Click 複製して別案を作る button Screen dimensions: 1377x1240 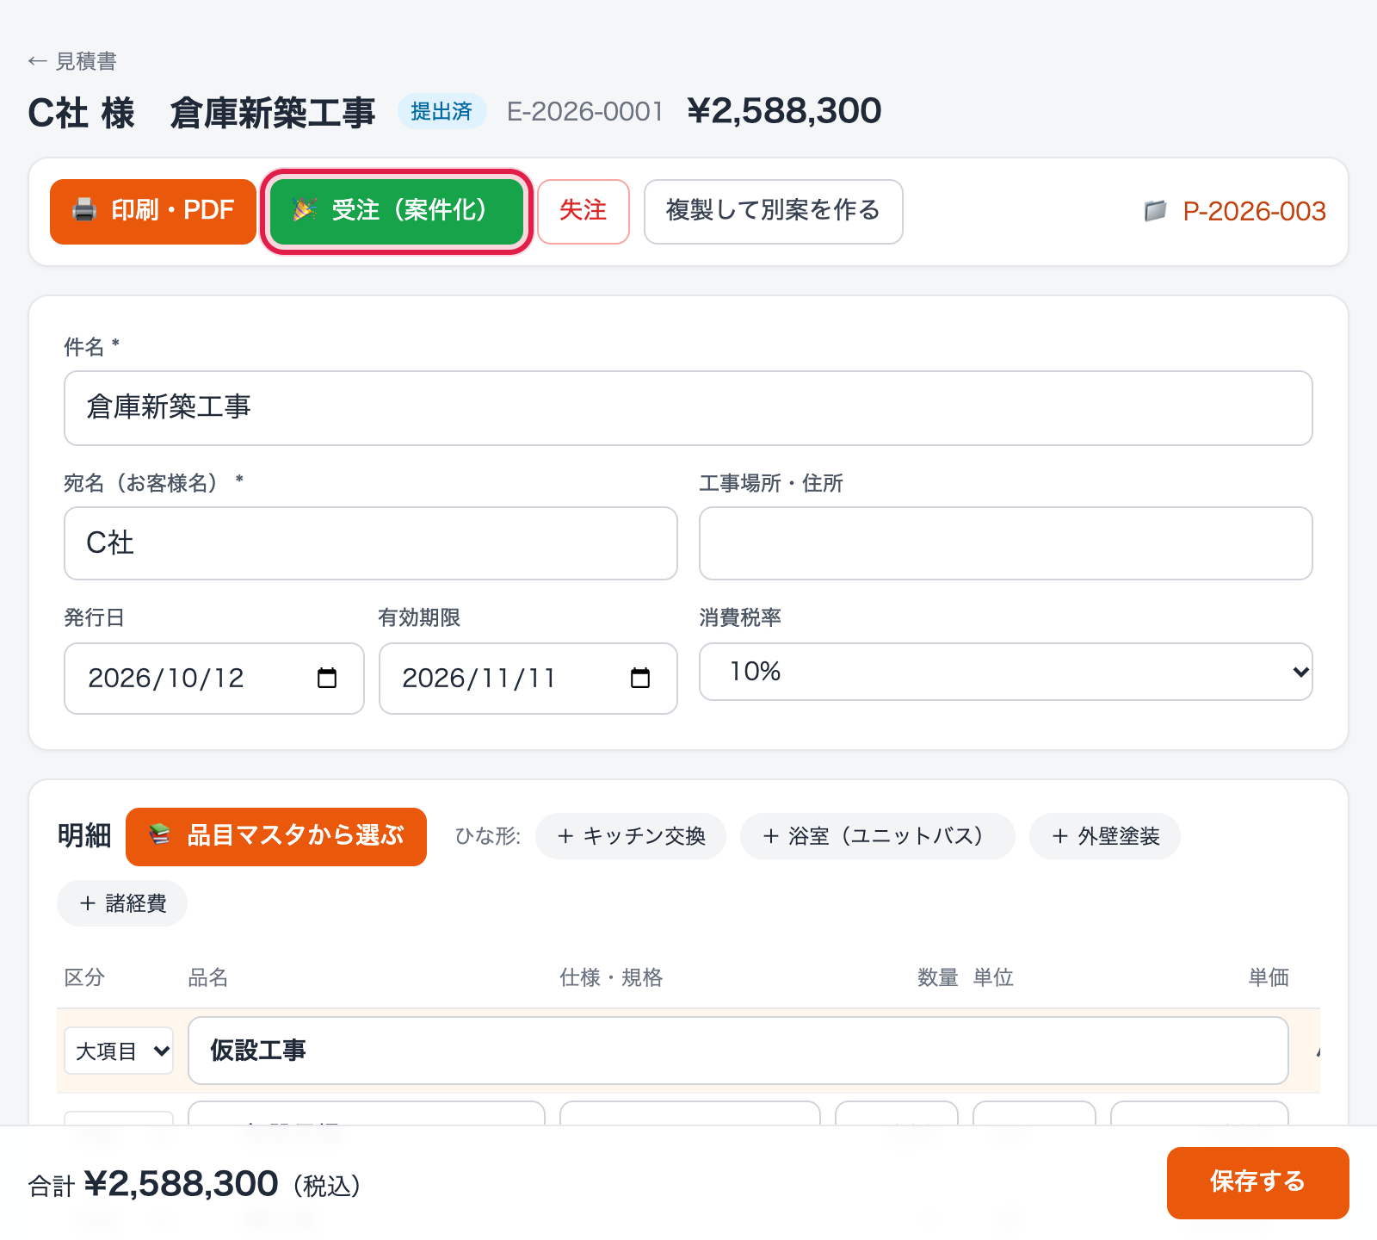pyautogui.click(x=773, y=212)
